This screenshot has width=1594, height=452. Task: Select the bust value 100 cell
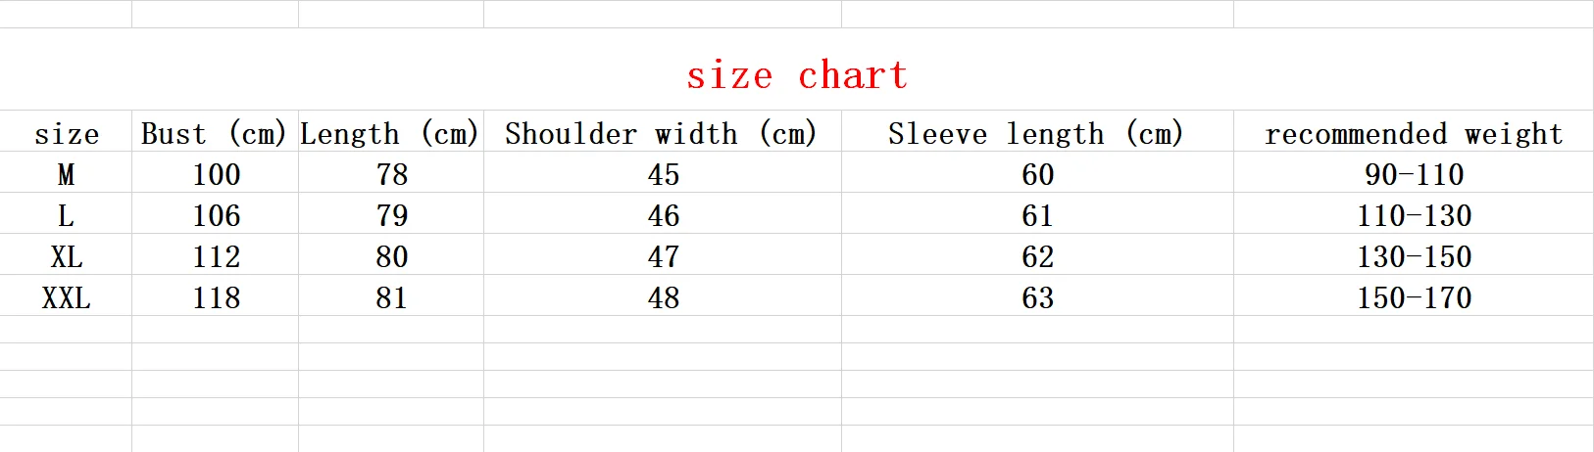tap(215, 172)
